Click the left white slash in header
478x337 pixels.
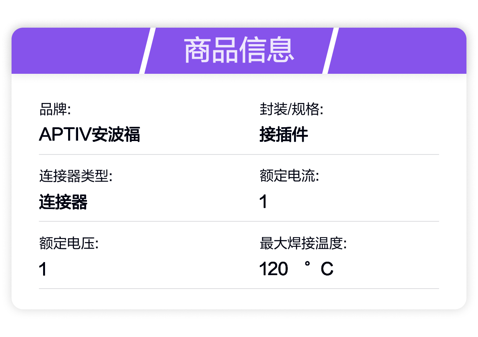point(147,51)
